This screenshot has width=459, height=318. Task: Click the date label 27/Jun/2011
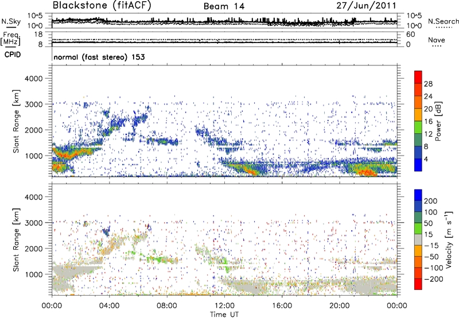point(366,6)
